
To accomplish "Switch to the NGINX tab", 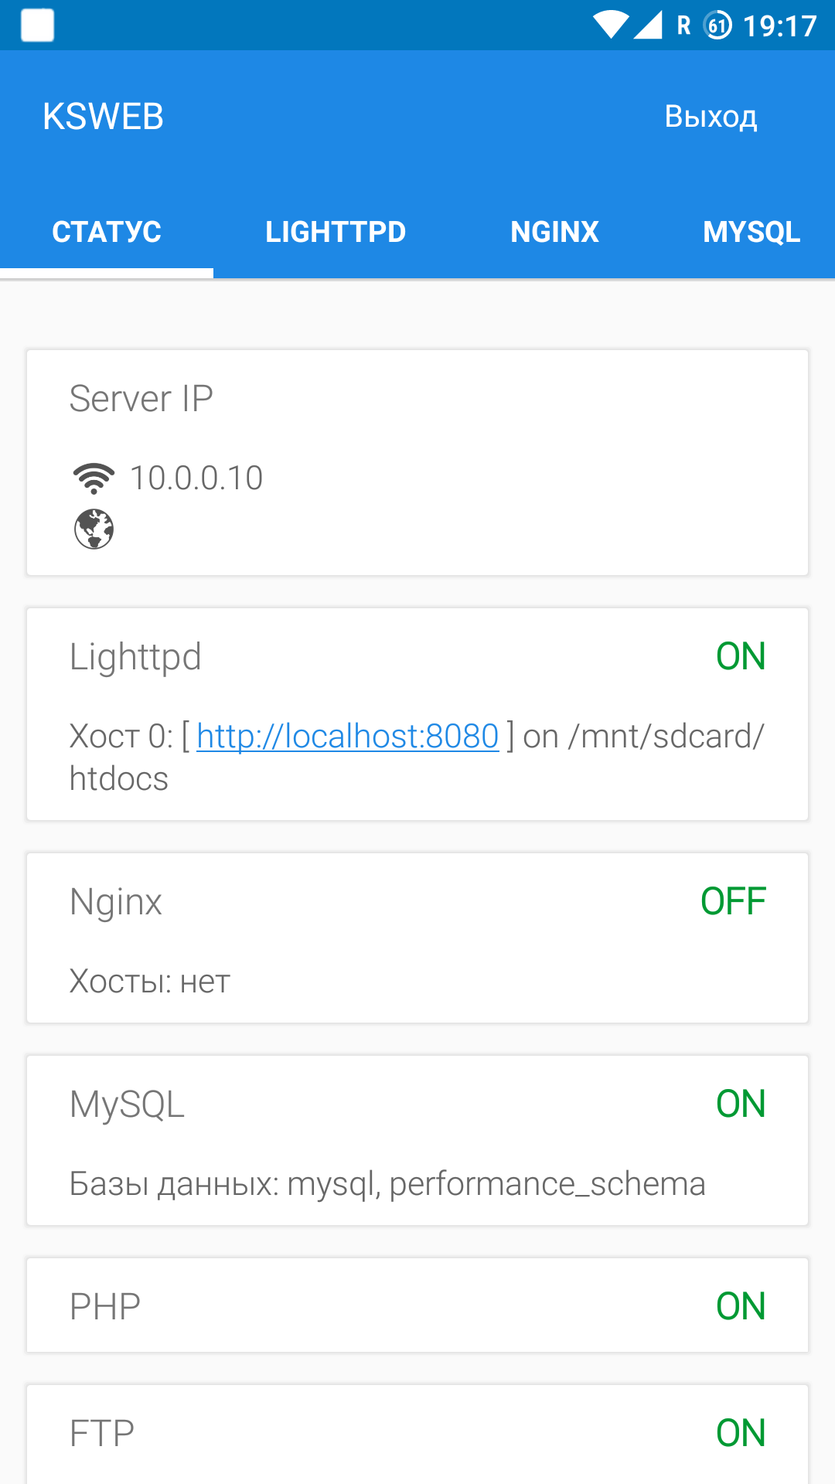I will pyautogui.click(x=554, y=232).
